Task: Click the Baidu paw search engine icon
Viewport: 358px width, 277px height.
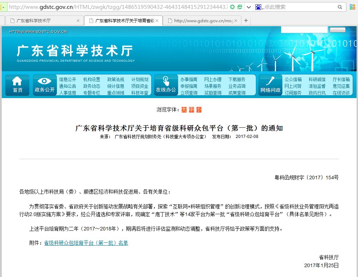Action: click(x=258, y=7)
